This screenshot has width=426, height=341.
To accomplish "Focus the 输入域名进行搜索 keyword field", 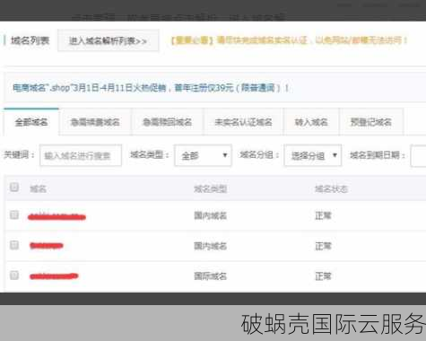I will pyautogui.click(x=81, y=155).
